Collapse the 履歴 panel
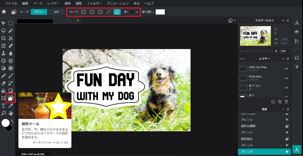The height and width of the screenshot is (156, 303). [283, 109]
